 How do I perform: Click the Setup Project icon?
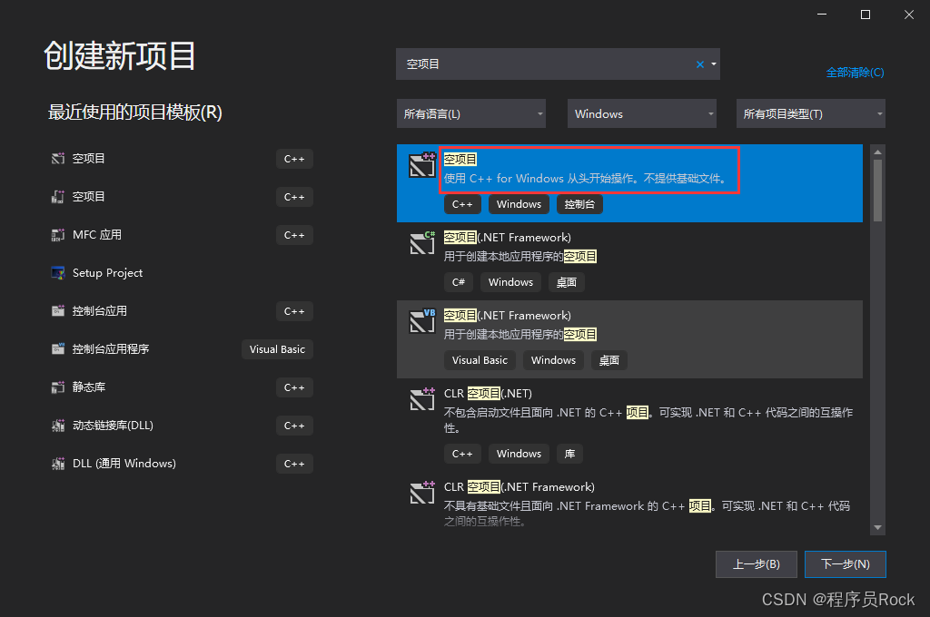[x=57, y=272]
